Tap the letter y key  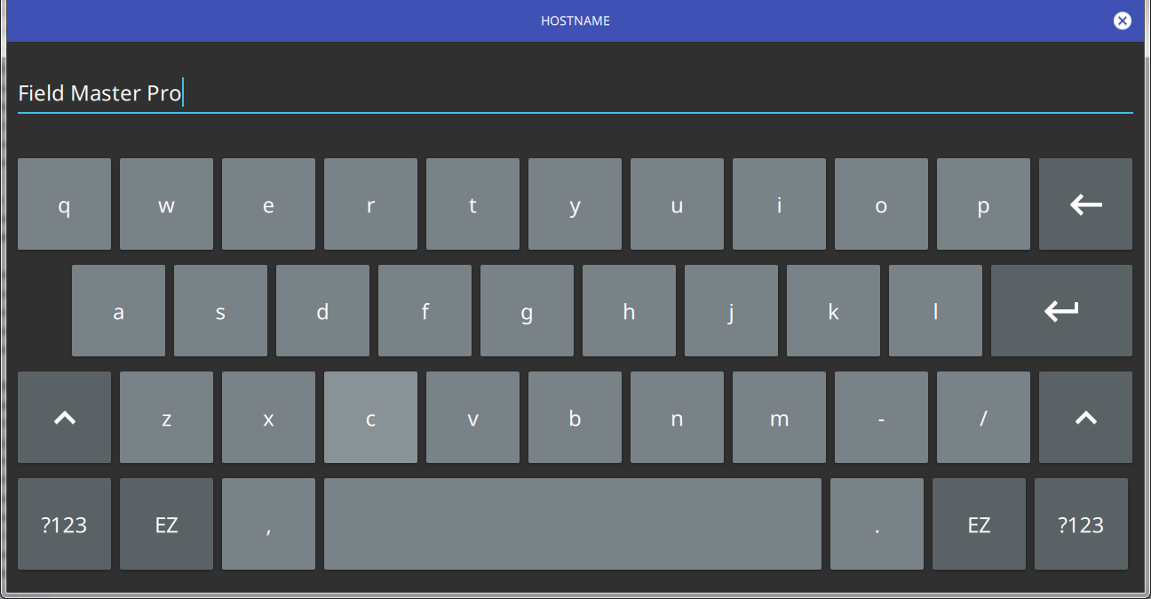(575, 204)
